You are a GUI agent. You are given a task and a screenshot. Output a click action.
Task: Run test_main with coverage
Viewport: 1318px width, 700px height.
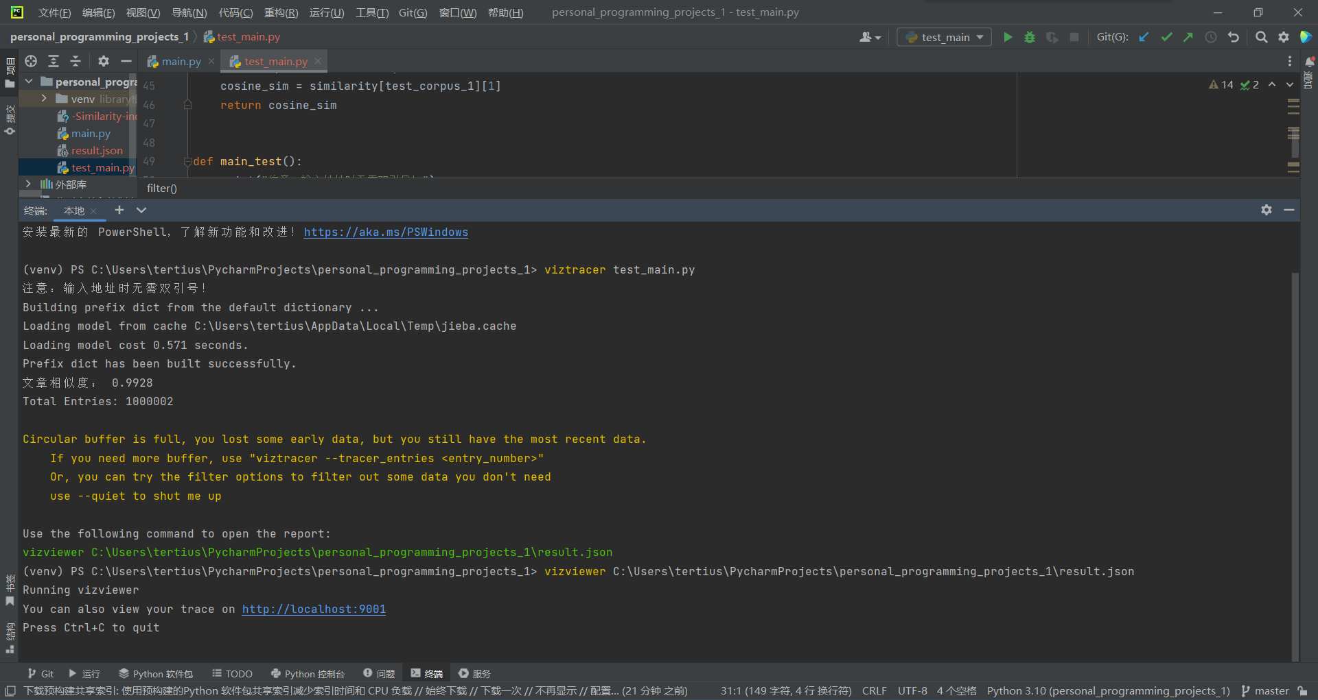1052,37
